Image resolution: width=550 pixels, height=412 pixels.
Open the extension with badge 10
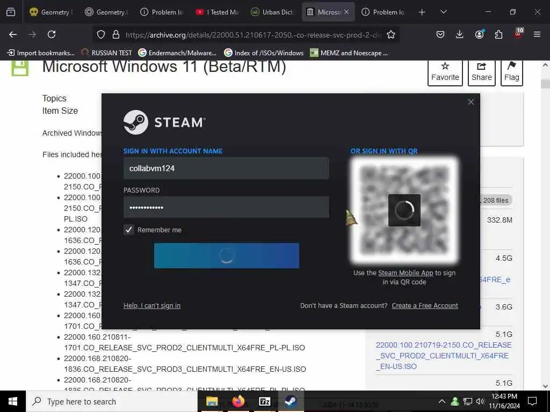pyautogui.click(x=518, y=34)
